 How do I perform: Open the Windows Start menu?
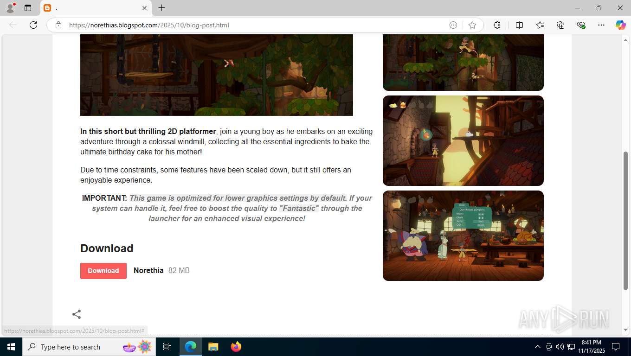11,347
